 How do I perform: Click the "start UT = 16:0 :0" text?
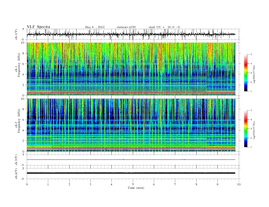point(164,27)
